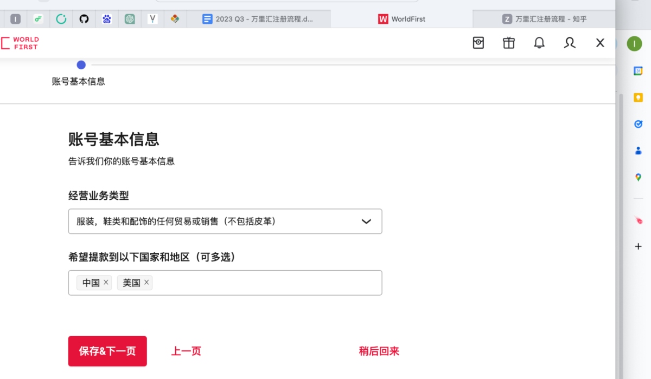Click the 稍后回来 link
This screenshot has height=379, width=651.
[379, 351]
